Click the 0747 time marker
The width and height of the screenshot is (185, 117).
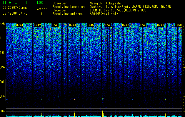tap(126, 25)
